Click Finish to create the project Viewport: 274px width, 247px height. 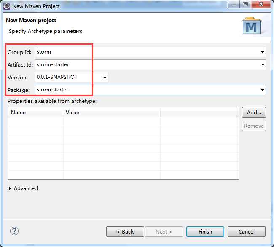pyautogui.click(x=205, y=232)
